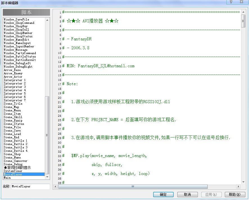Click the code editor vertical scrollbar thumb

(x=243, y=21)
